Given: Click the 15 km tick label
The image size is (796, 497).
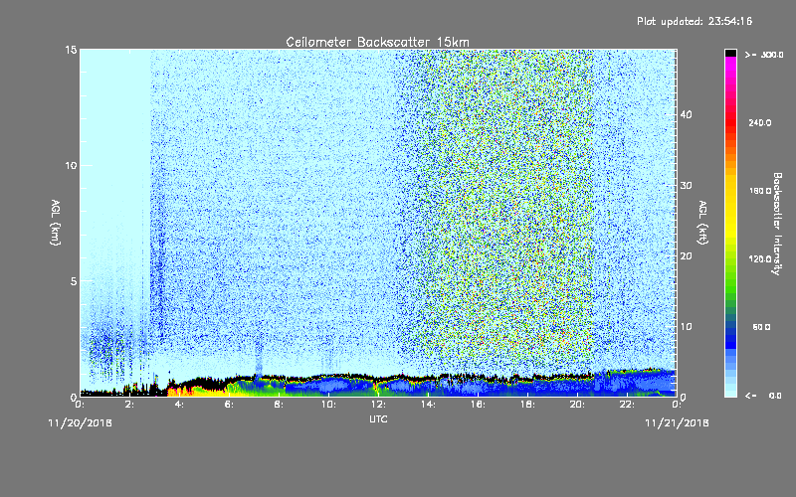Looking at the screenshot, I should click(71, 50).
